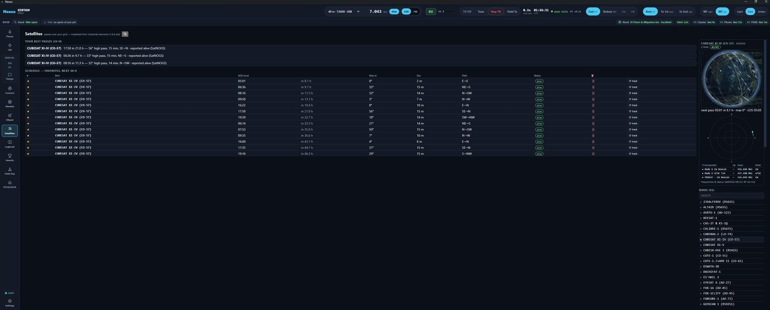Open the Awards trophy icon
The width and height of the screenshot is (770, 310).
pyautogui.click(x=10, y=157)
